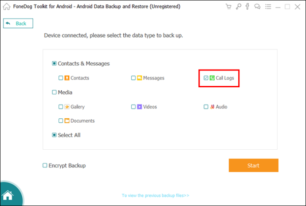
Task: Open the hamburger list menu icon
Action: click(x=268, y=7)
